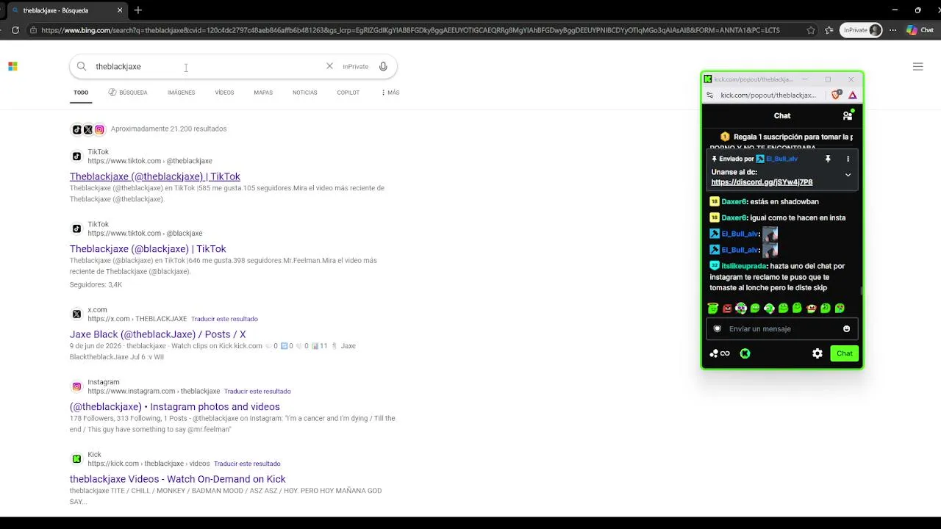Click the Kick result favicon
This screenshot has height=529, width=941.
tap(76, 459)
